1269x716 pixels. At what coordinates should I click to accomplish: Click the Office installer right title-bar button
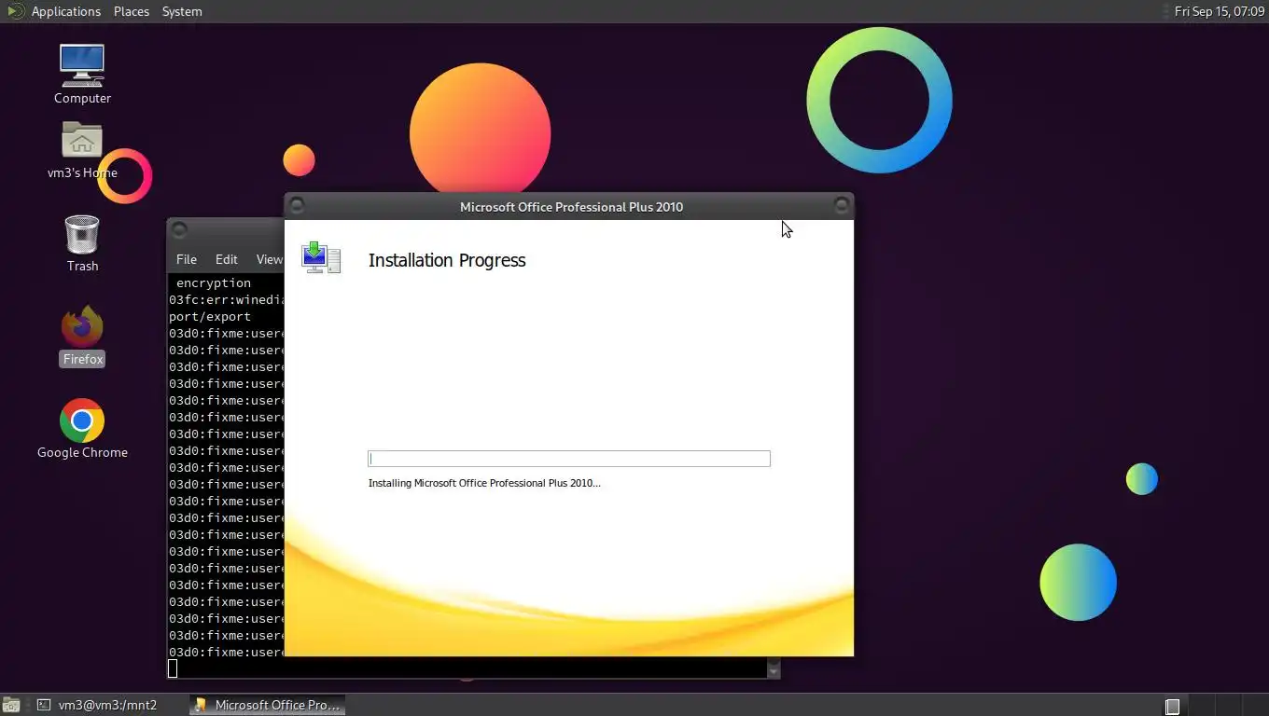(x=842, y=205)
